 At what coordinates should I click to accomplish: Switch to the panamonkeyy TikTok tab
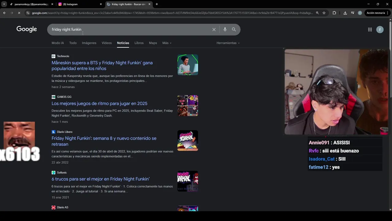(x=32, y=4)
